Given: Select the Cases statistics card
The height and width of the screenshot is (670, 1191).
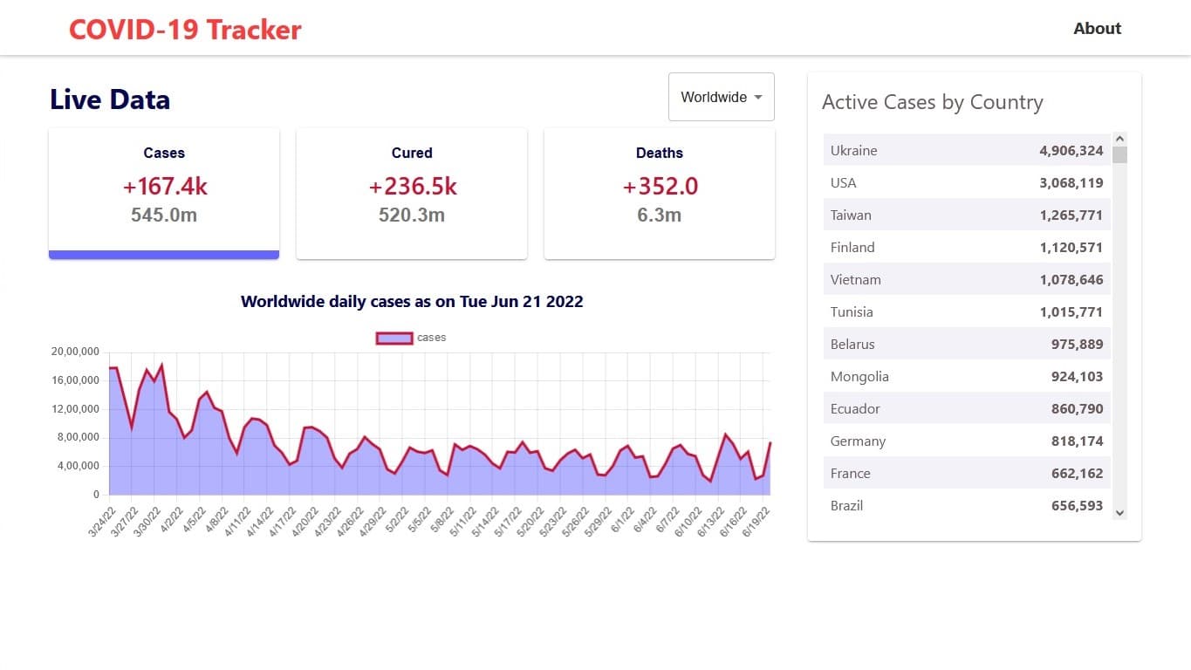Looking at the screenshot, I should (164, 186).
